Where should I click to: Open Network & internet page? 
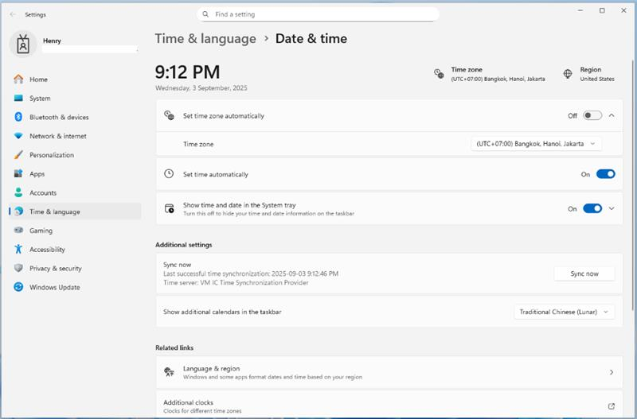coord(75,136)
